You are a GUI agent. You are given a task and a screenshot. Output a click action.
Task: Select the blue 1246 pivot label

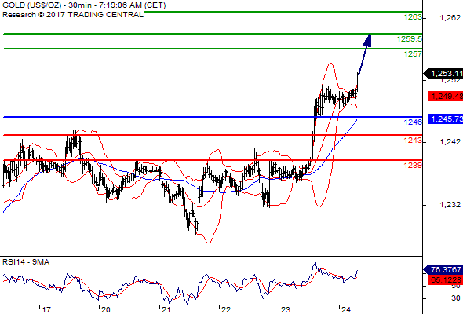point(413,122)
